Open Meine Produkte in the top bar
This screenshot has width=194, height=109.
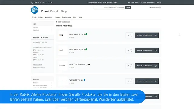(141, 2)
